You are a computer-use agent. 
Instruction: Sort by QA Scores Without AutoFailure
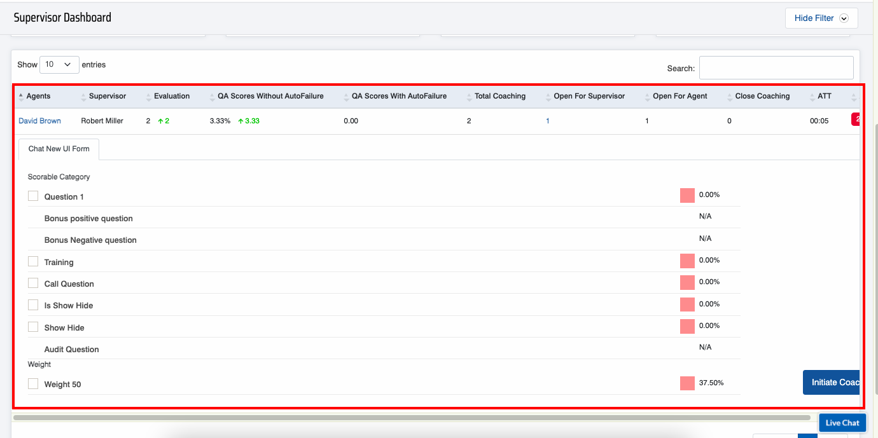(270, 97)
